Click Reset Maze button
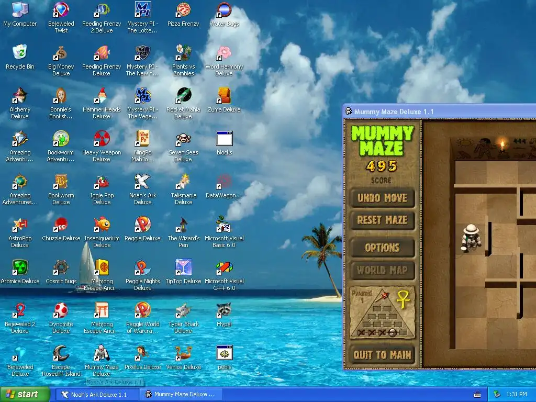 click(382, 220)
